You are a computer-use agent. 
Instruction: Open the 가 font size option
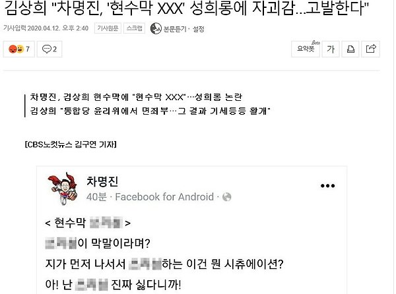point(331,49)
